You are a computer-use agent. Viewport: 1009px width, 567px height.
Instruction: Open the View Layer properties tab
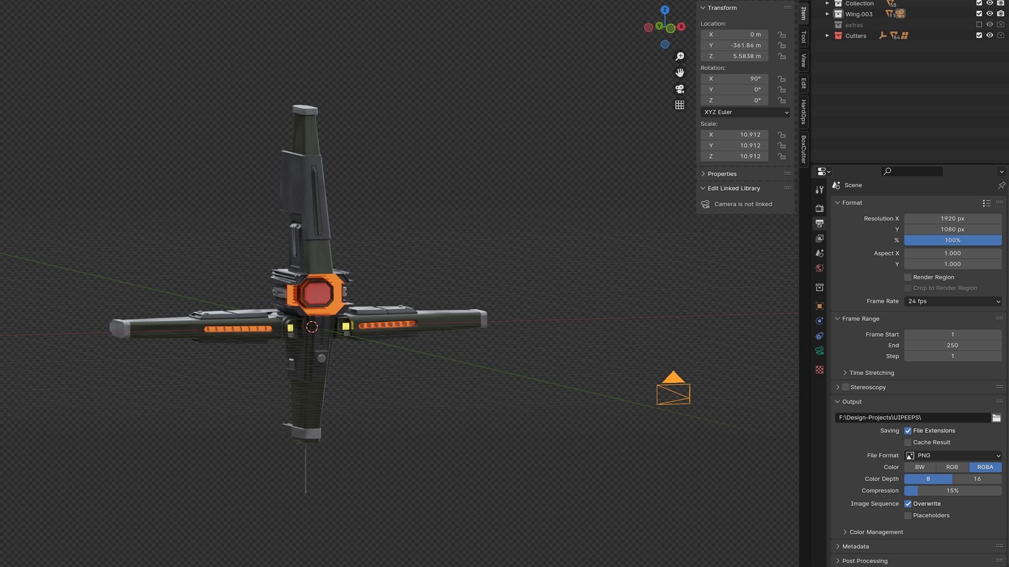[x=819, y=238]
